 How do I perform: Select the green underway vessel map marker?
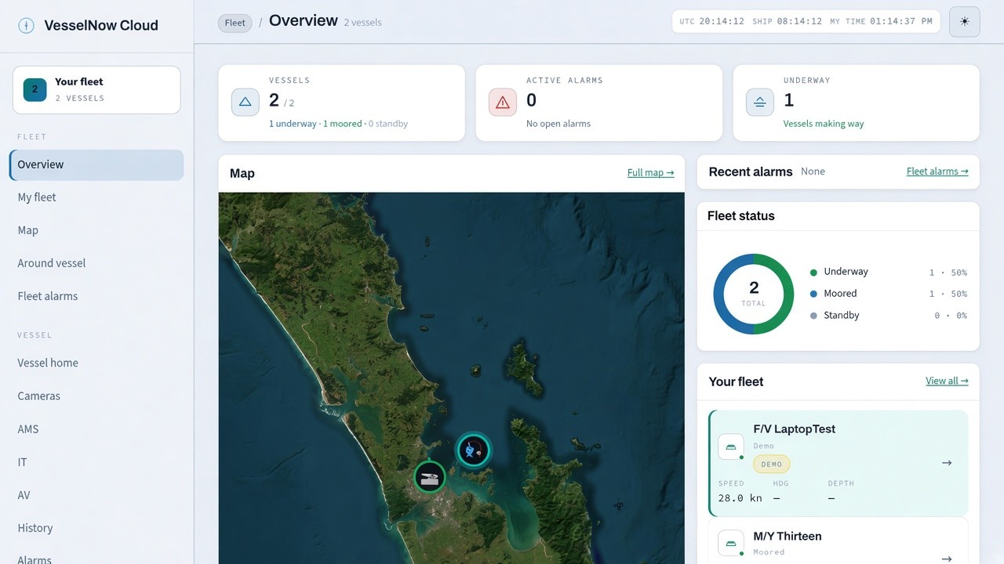pyautogui.click(x=429, y=477)
